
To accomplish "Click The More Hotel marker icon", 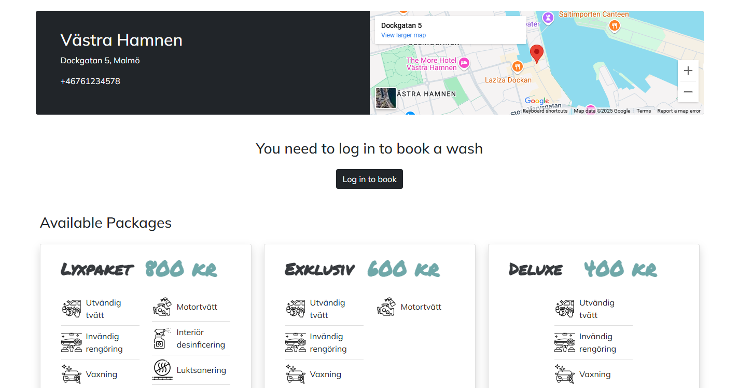I will [x=464, y=63].
